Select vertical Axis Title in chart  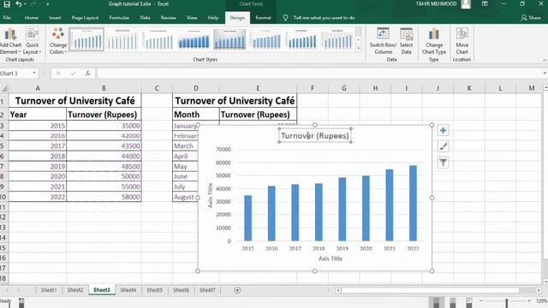[210, 195]
